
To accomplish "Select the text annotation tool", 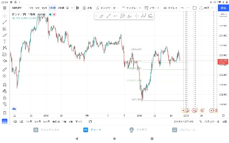I will tap(5, 41).
